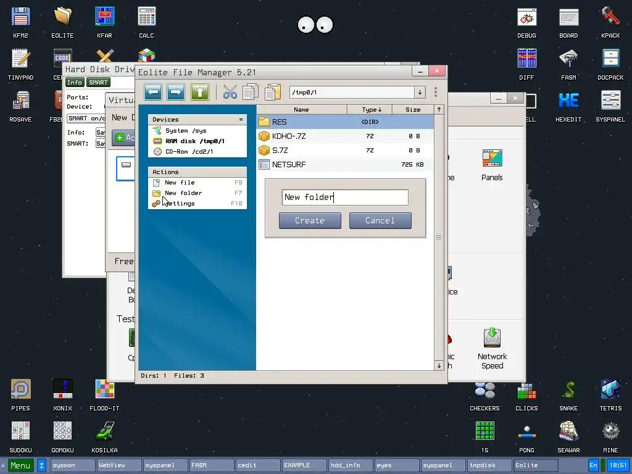The width and height of the screenshot is (632, 474).
Task: Collapse the Devices panel
Action: point(241,119)
